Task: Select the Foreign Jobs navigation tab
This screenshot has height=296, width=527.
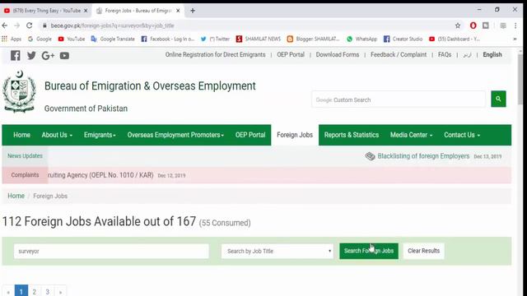Action: [295, 135]
